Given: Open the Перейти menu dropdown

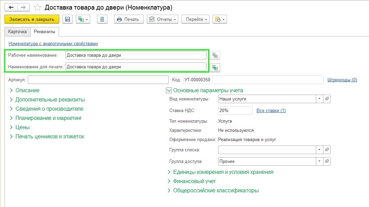Looking at the screenshot, I should [x=195, y=19].
